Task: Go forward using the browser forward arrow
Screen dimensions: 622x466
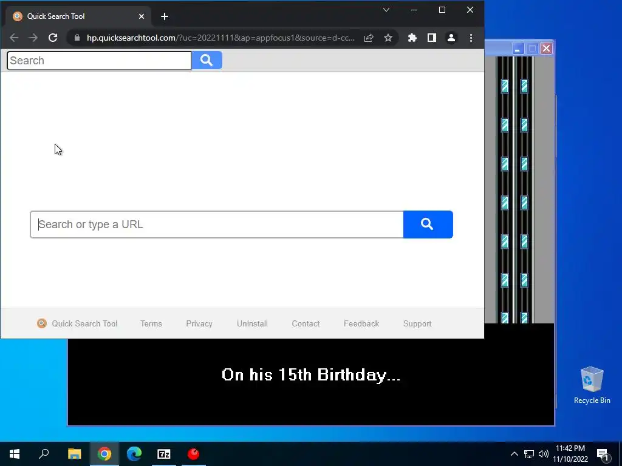Action: (33, 38)
